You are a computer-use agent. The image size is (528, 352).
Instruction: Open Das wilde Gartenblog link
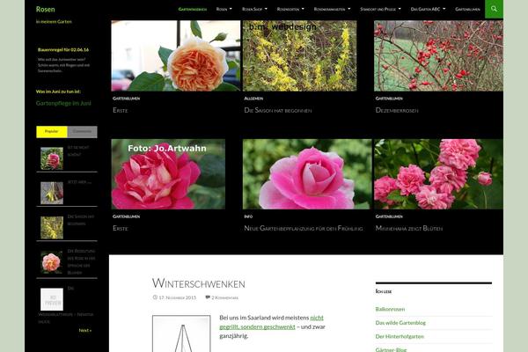point(400,323)
